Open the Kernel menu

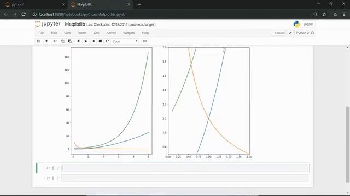click(x=111, y=33)
